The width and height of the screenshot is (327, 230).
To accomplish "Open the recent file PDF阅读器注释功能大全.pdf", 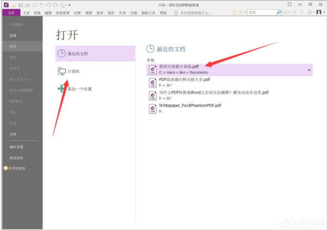I will click(230, 83).
